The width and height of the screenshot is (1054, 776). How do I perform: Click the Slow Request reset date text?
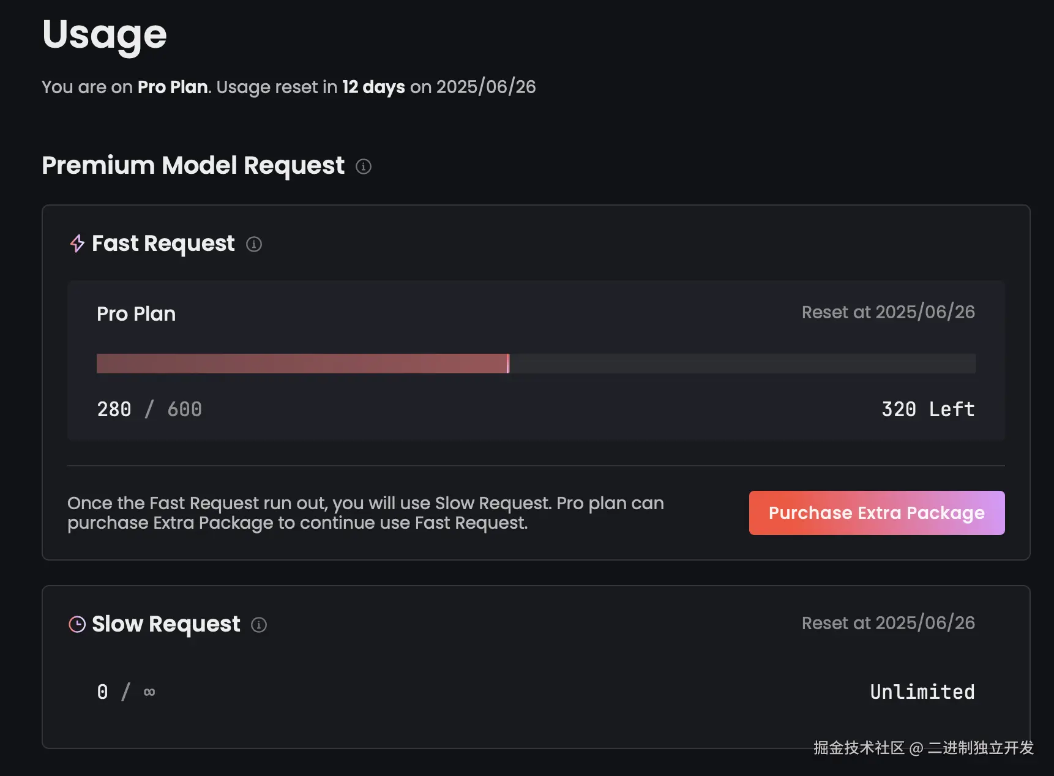pyautogui.click(x=888, y=623)
